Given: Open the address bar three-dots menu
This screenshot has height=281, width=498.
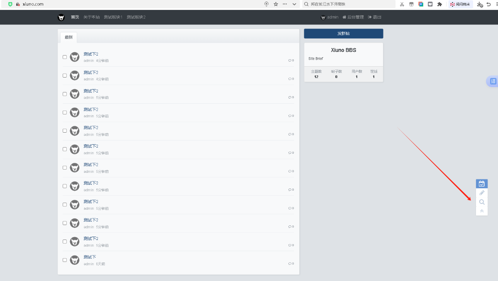Looking at the screenshot, I should pos(285,4).
